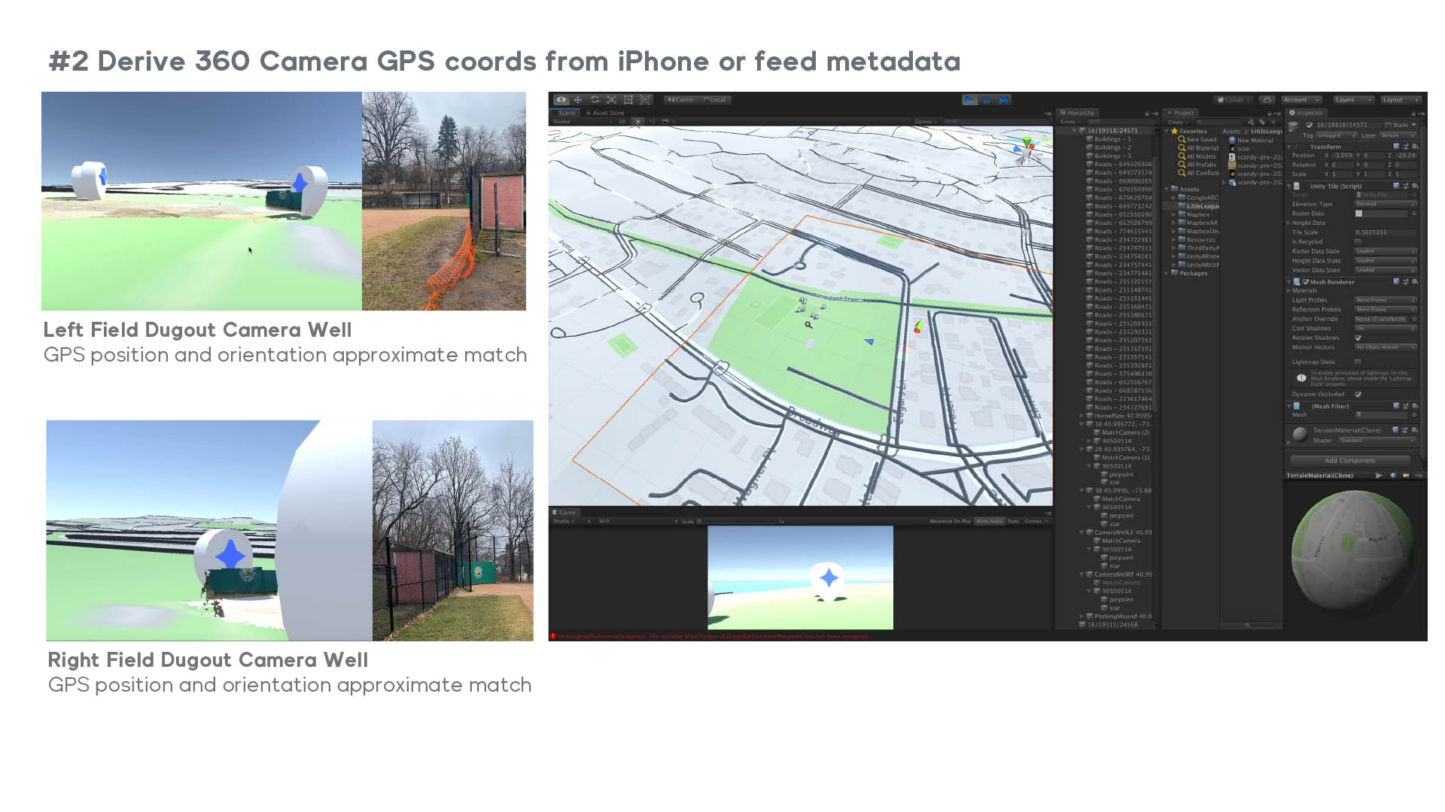Toggle the Is Recycled checkbox
This screenshot has width=1445, height=812.
[1358, 242]
